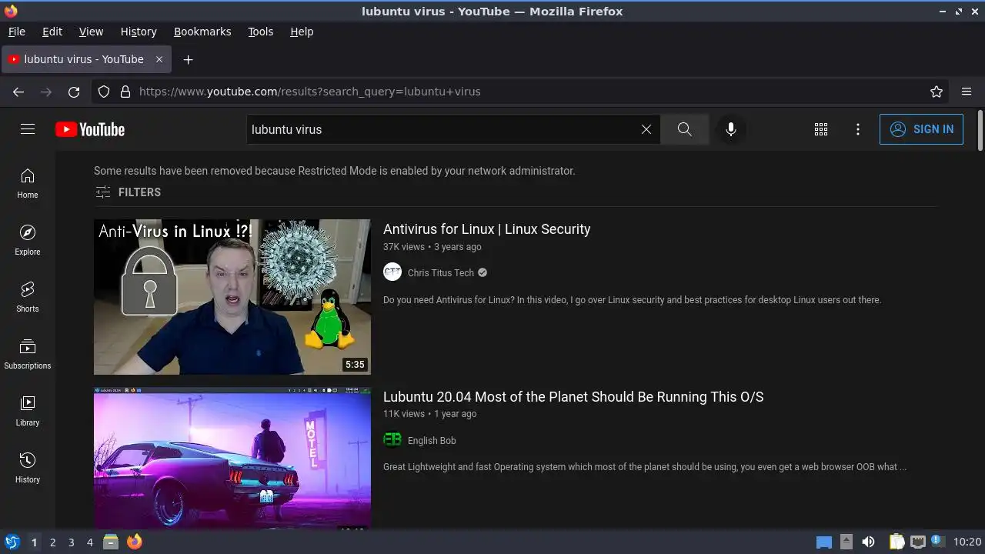Open Home in the sidebar
This screenshot has width=985, height=554.
[28, 183]
